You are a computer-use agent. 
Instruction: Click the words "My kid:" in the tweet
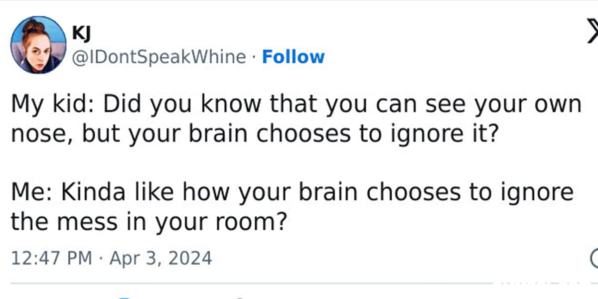click(44, 104)
